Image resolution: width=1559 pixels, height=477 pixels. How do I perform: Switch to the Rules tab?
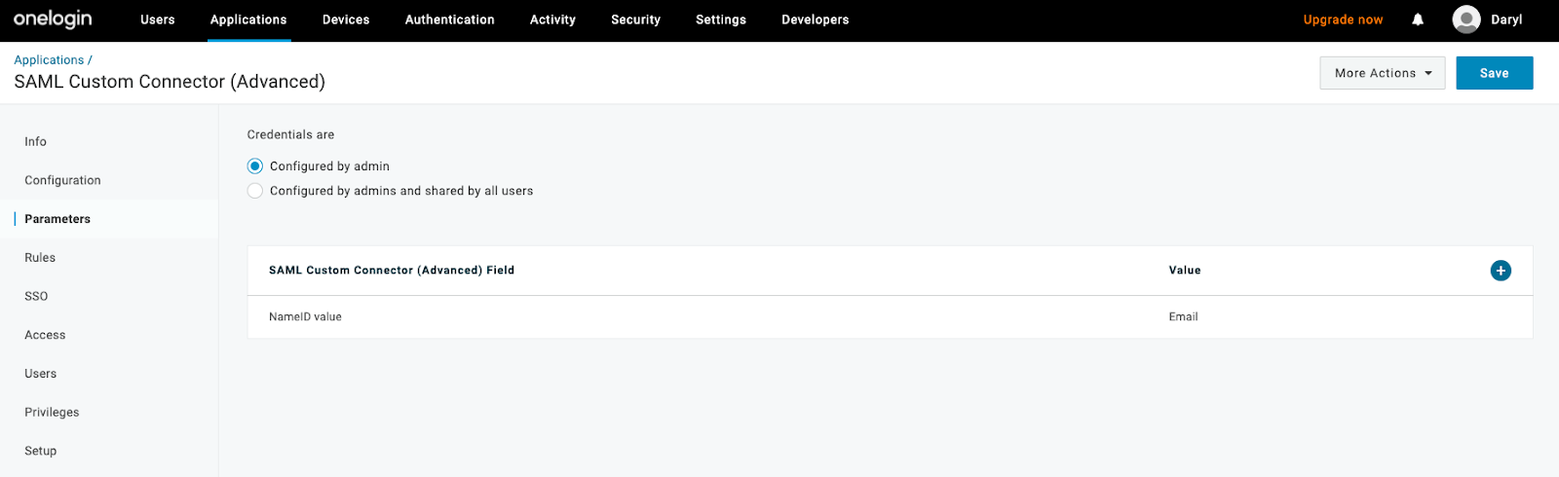[x=40, y=258]
